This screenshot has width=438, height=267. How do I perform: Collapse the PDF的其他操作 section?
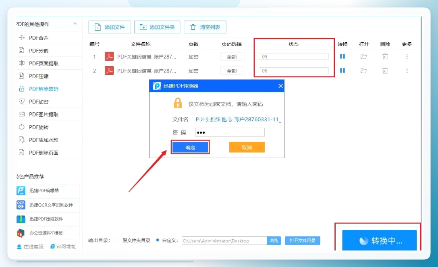pyautogui.click(x=75, y=24)
